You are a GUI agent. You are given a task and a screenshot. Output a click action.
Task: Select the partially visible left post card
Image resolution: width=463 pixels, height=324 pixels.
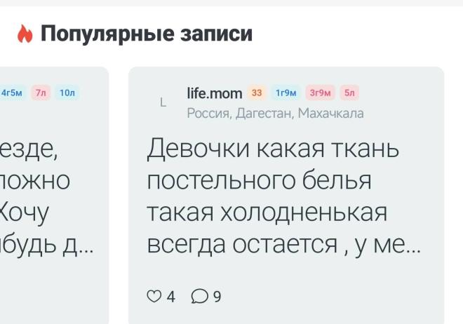click(54, 196)
